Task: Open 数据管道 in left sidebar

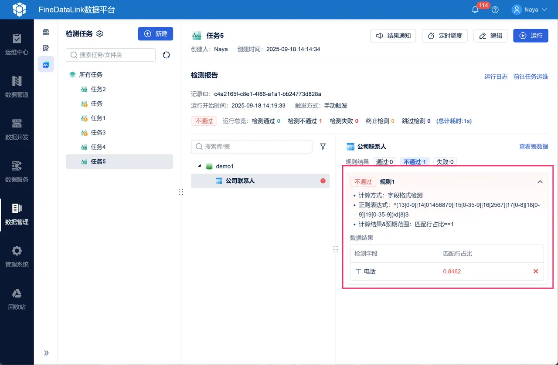Action: point(17,87)
